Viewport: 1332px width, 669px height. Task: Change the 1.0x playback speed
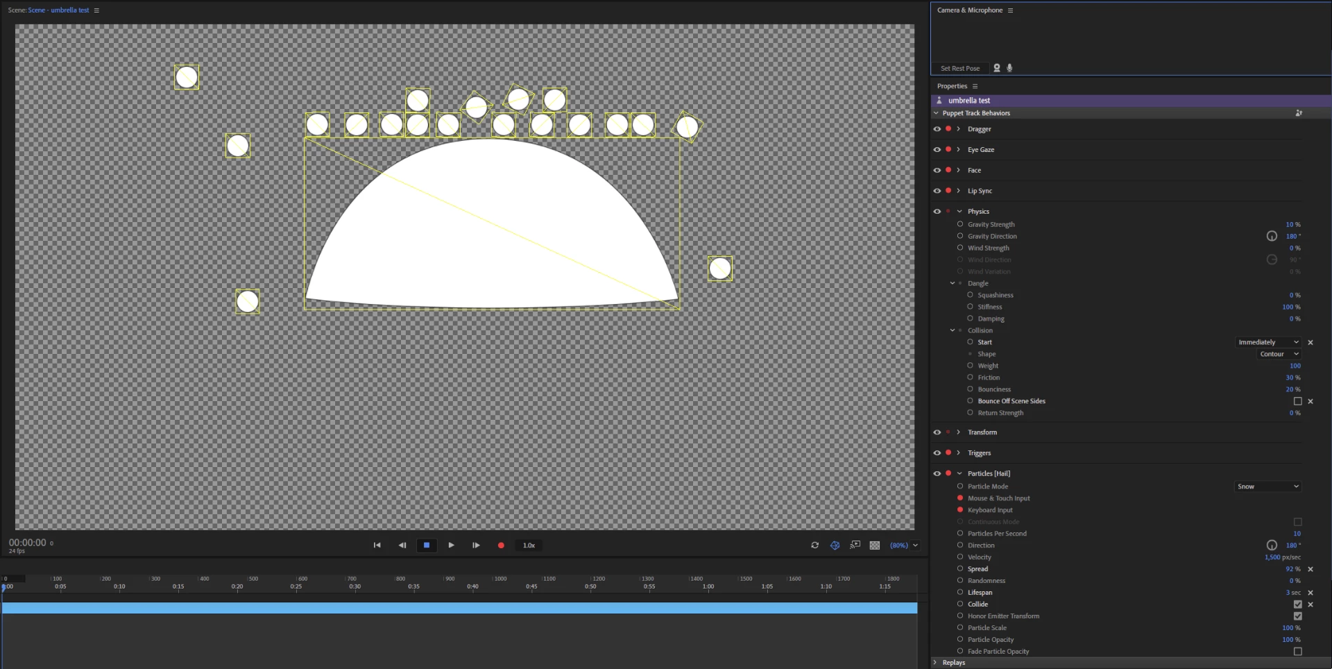tap(529, 545)
